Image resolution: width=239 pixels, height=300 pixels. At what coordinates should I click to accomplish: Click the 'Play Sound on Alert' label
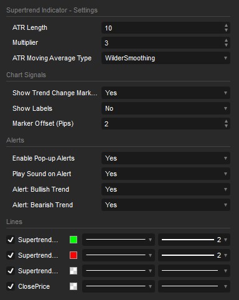42,174
